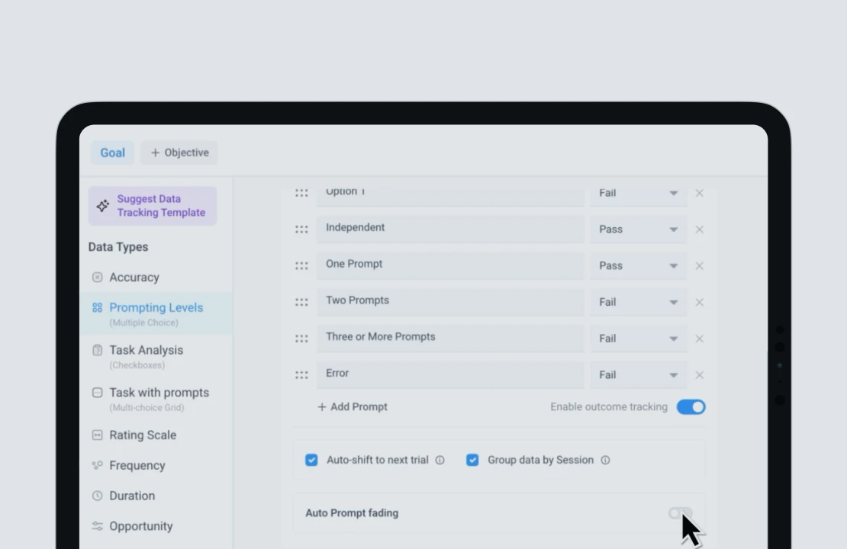Remove the Two Prompts row with X icon

pos(699,302)
